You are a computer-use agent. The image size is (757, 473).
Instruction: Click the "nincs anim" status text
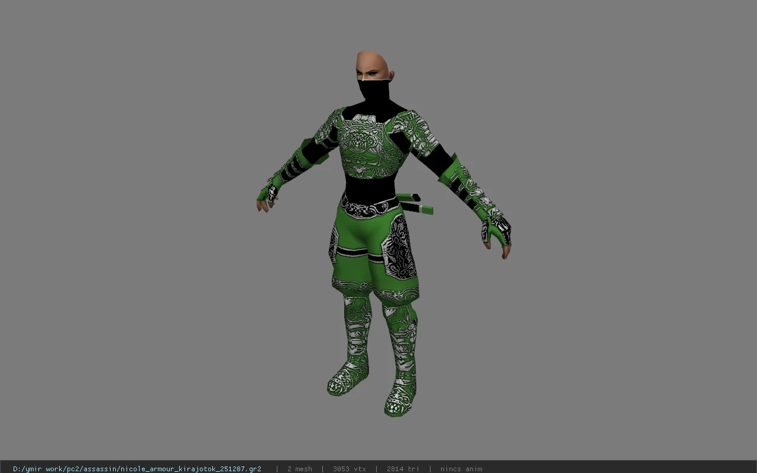point(461,469)
